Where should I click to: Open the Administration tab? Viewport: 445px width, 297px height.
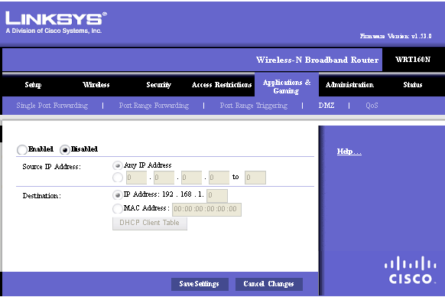pyautogui.click(x=349, y=85)
